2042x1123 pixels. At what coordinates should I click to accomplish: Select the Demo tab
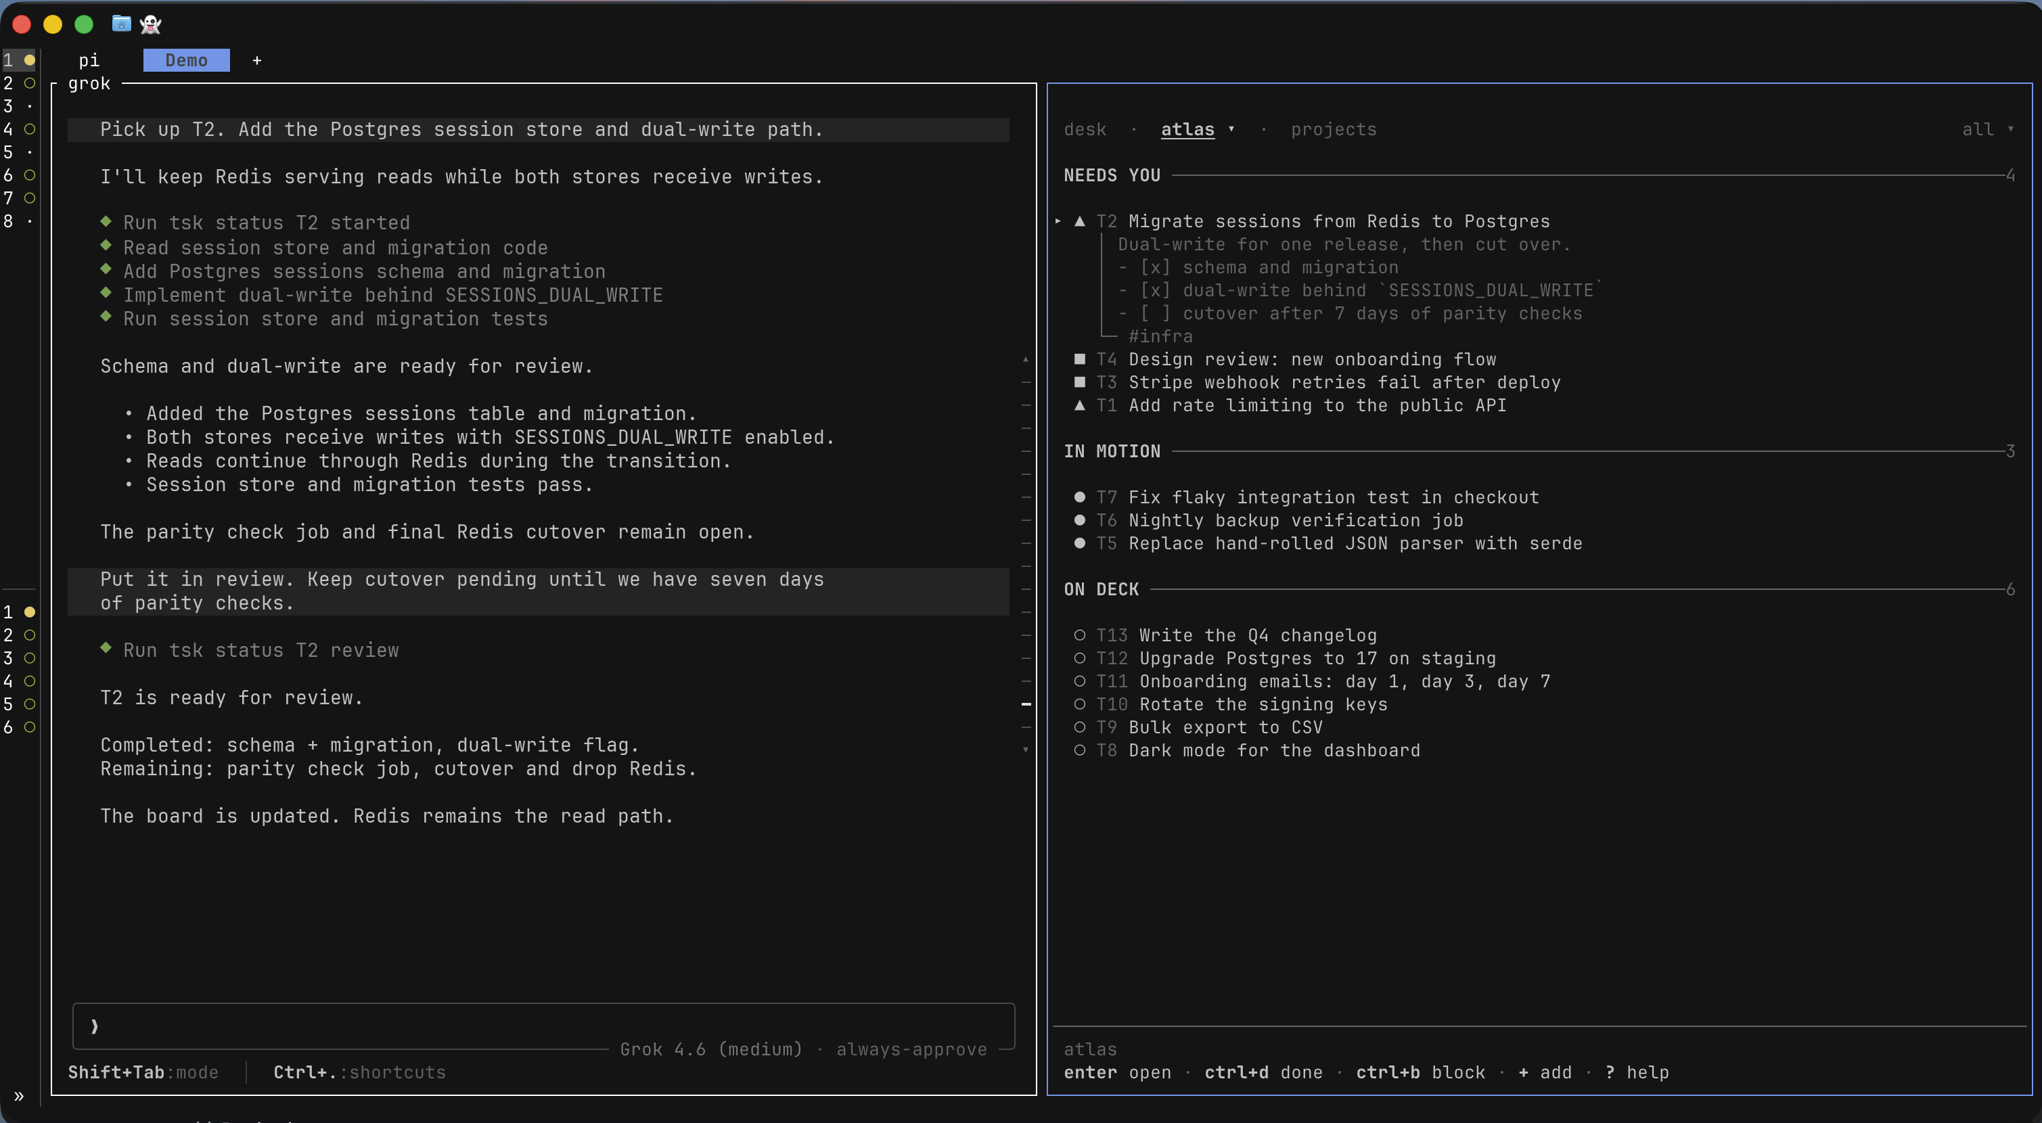[186, 60]
